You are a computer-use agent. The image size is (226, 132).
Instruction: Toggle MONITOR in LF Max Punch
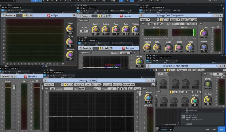(x=197, y=92)
